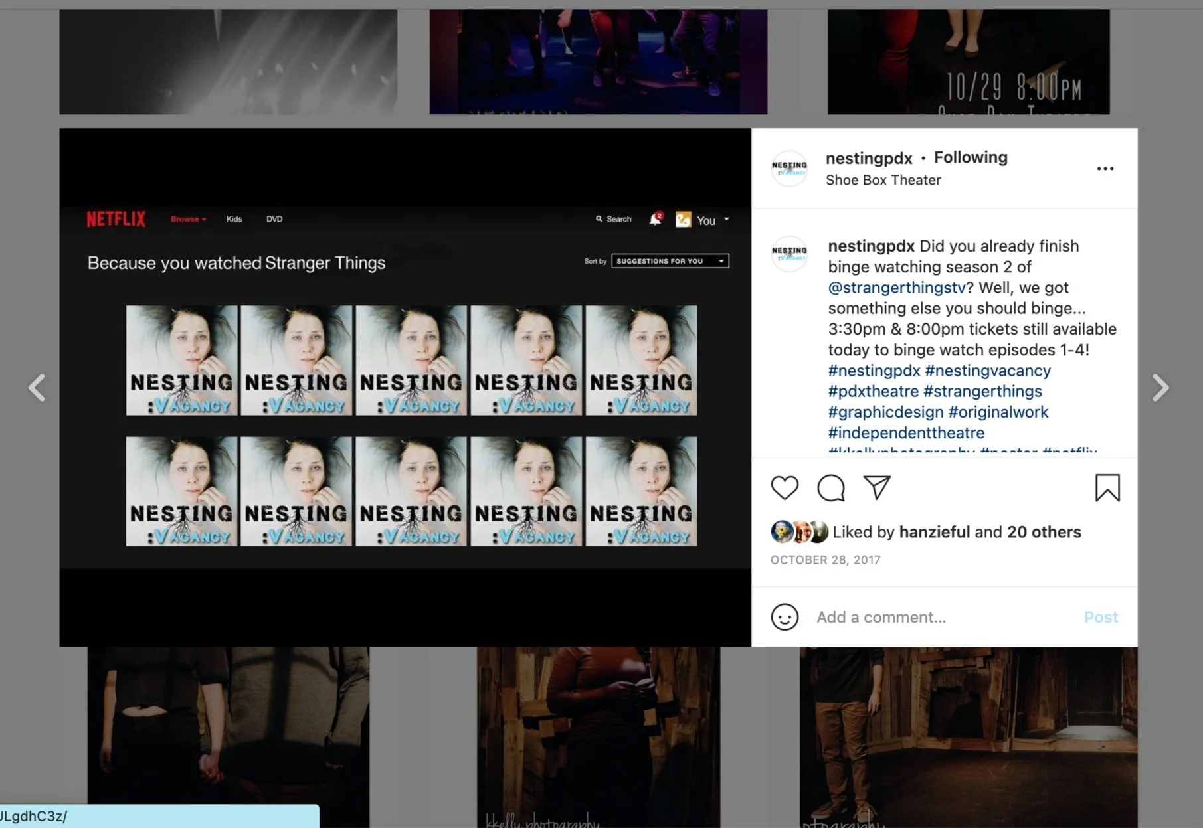The image size is (1203, 828).
Task: Click in the Add a comment field
Action: coord(944,617)
